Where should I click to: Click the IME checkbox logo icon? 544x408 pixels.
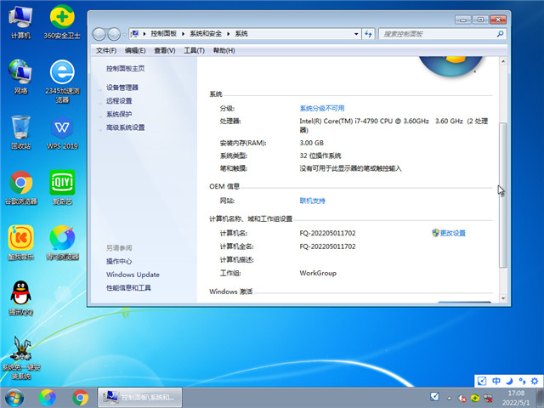pyautogui.click(x=482, y=381)
